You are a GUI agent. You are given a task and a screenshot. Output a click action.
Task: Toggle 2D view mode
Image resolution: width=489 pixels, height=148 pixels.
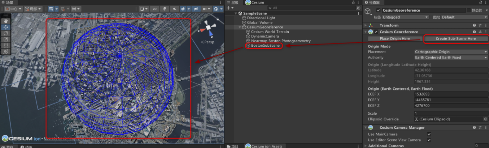tap(155, 9)
